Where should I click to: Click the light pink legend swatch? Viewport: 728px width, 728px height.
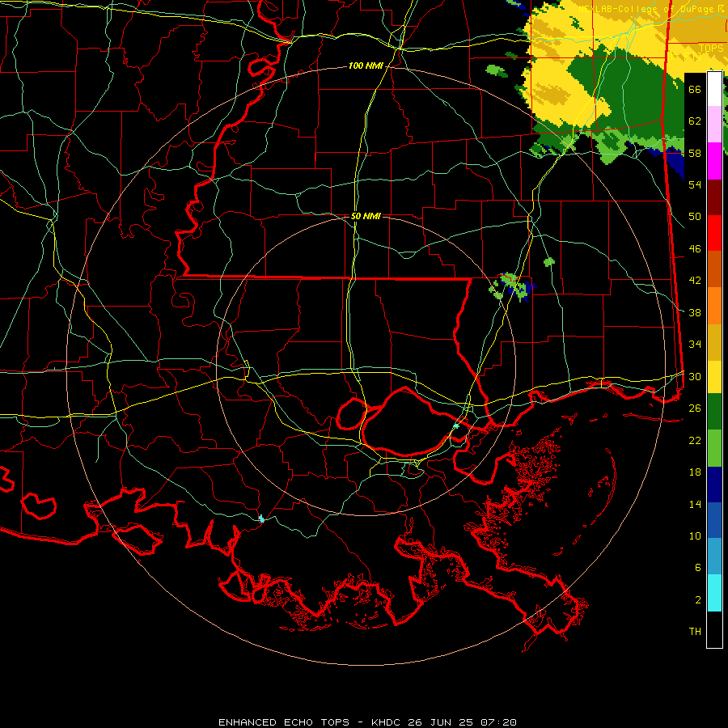click(714, 125)
